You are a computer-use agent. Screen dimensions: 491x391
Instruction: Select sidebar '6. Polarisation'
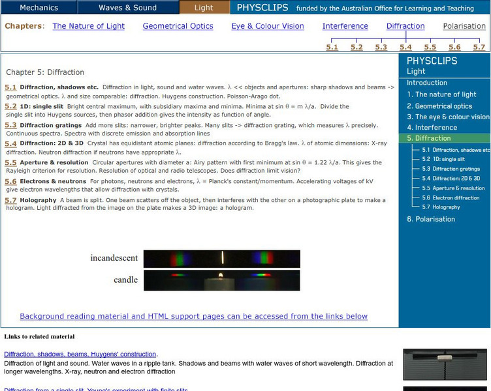(431, 219)
